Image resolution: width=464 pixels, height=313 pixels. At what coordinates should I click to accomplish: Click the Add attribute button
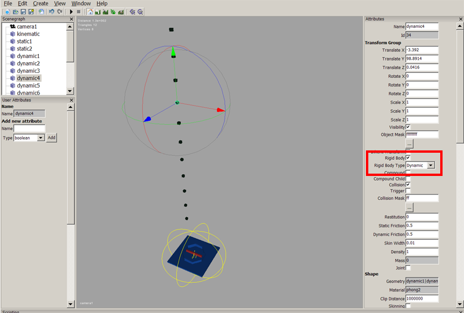(x=52, y=138)
